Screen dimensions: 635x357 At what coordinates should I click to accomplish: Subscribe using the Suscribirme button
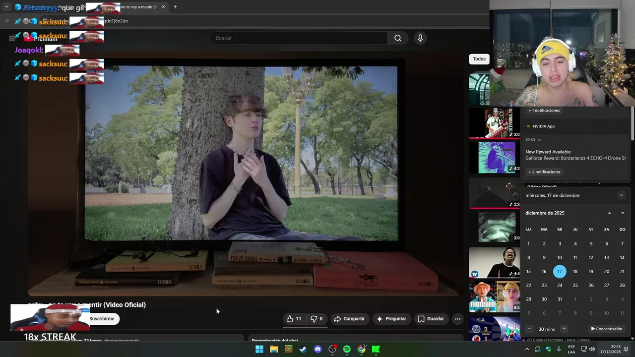102,319
